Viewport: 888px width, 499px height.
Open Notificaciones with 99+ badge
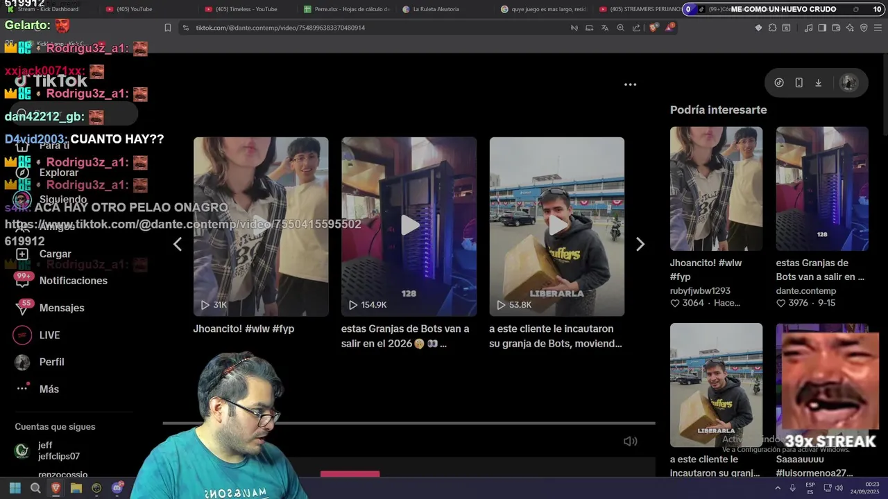tap(62, 281)
